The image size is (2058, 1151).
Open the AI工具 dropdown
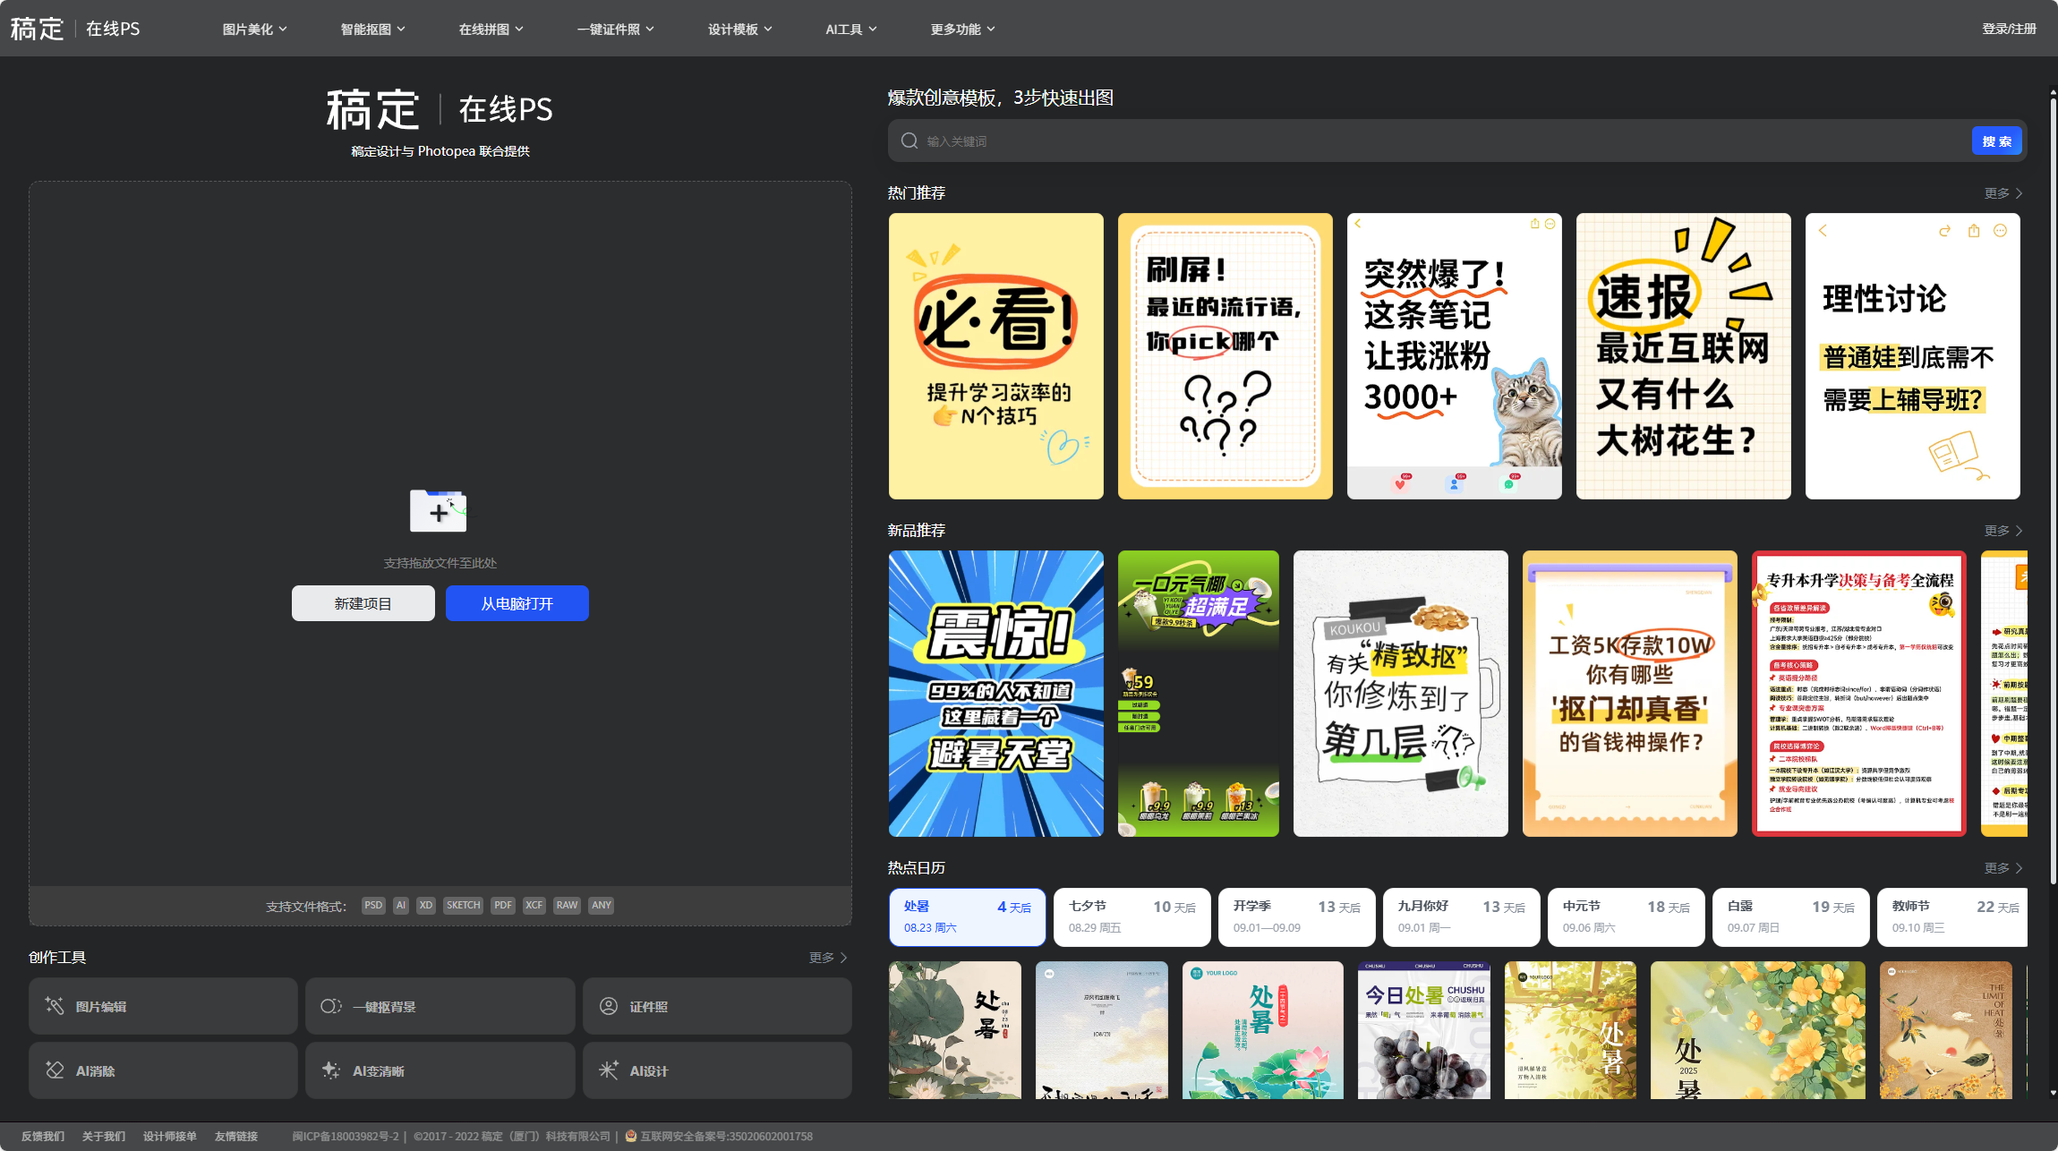849,28
